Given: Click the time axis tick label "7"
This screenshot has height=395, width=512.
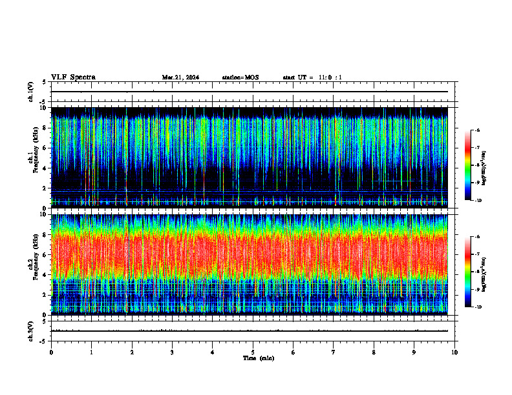Looking at the screenshot, I should point(334,352).
